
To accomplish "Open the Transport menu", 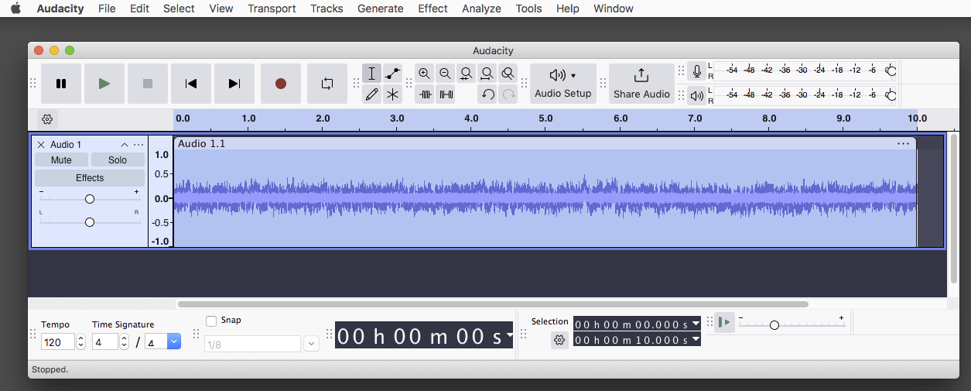I will point(272,9).
